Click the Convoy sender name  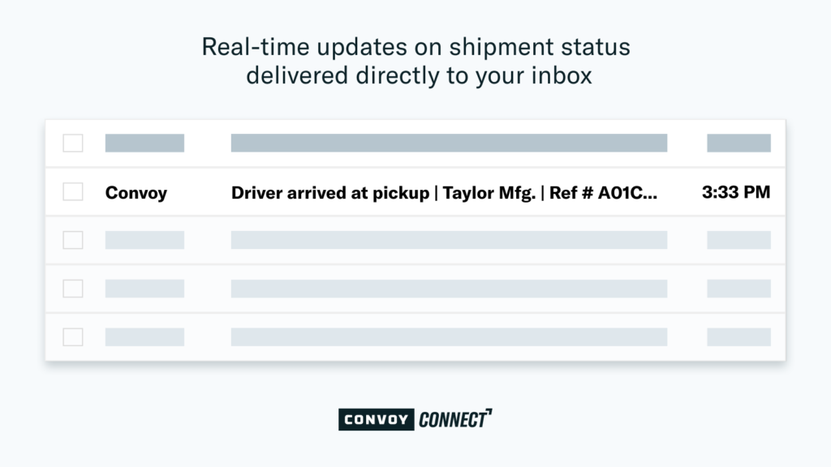tap(136, 193)
